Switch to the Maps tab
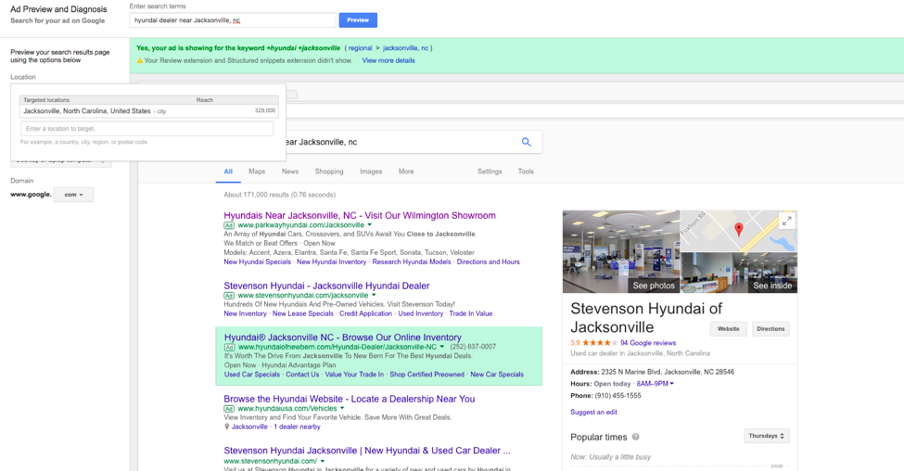The image size is (904, 471). tap(257, 172)
